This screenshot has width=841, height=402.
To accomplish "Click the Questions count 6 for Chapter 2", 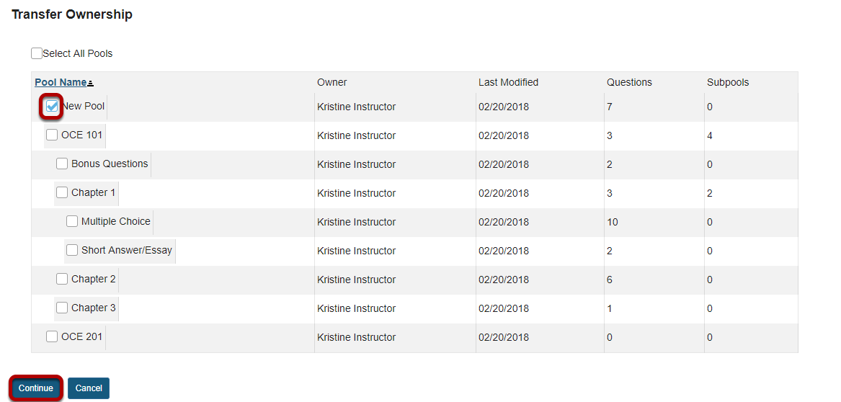I will click(x=609, y=280).
